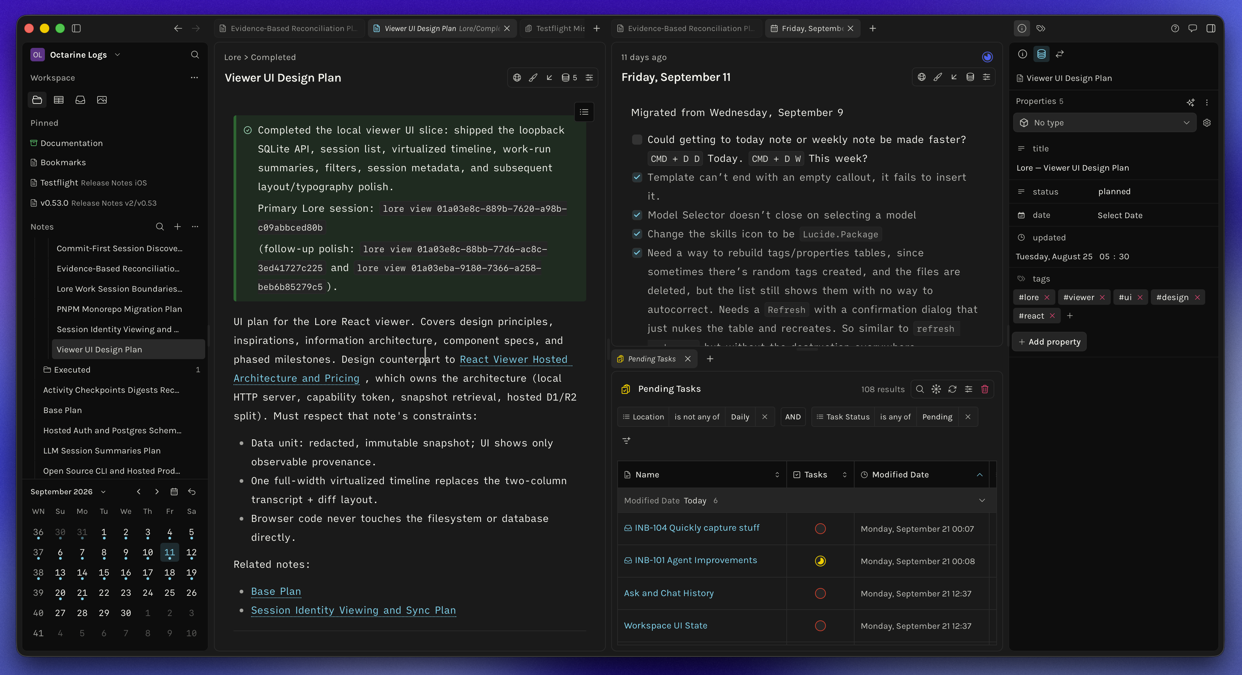1242x675 pixels.
Task: Open the 'is not any of' filter operator
Action: [696, 417]
